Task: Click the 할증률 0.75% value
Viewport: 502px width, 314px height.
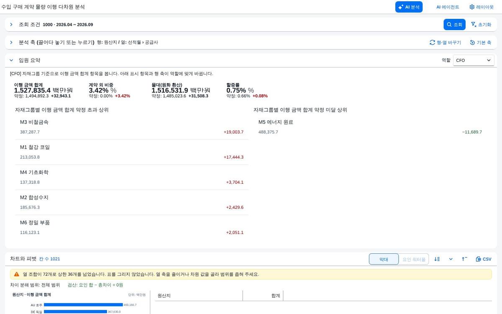Action: (240, 90)
